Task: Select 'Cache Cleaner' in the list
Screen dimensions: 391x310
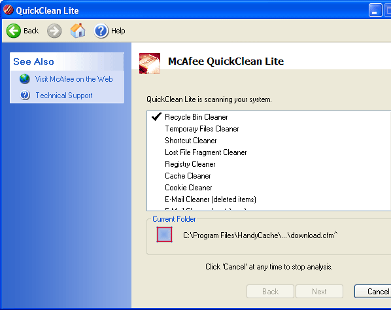Action: click(x=188, y=176)
